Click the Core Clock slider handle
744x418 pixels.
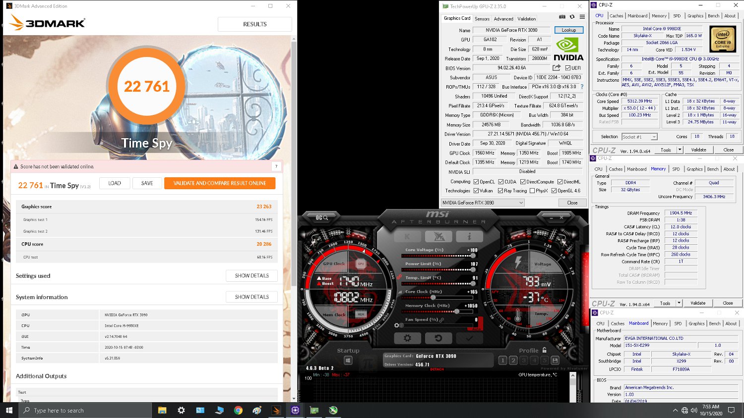click(433, 298)
